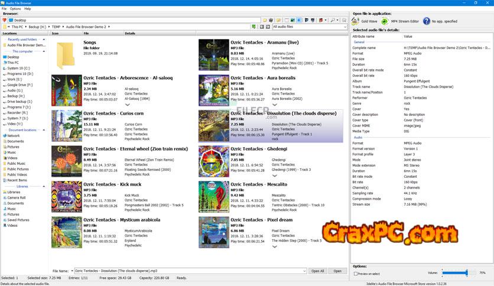Viewport: 494px width, 286px height.
Task: Click the Volume slider
Action: [x=454, y=272]
